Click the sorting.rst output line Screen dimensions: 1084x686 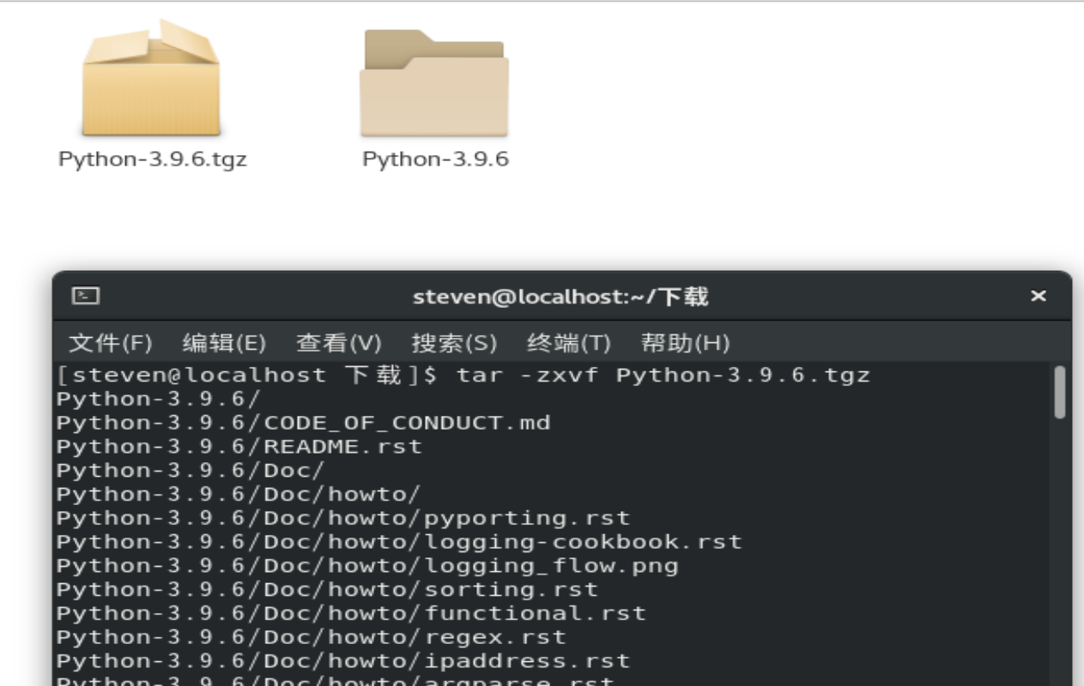coord(327,590)
